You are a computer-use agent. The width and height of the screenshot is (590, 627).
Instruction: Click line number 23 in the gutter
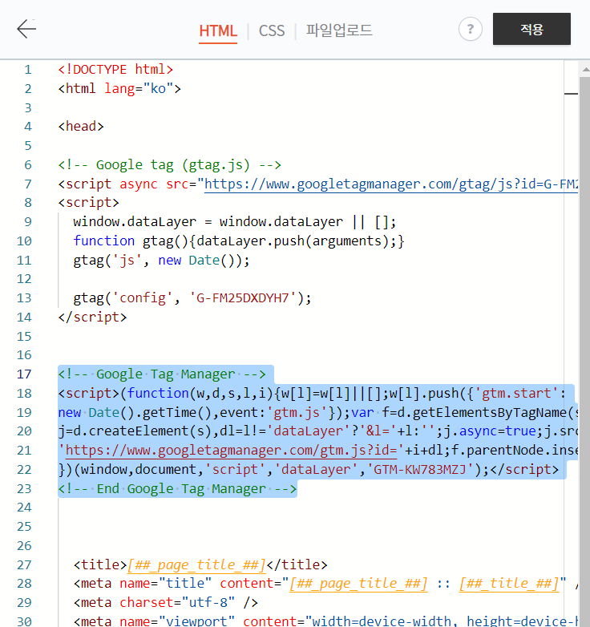tap(24, 488)
